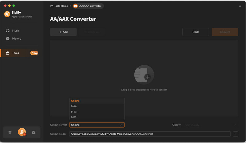
Task: Click the Tools Home breadcrumb
Action: coord(59,6)
